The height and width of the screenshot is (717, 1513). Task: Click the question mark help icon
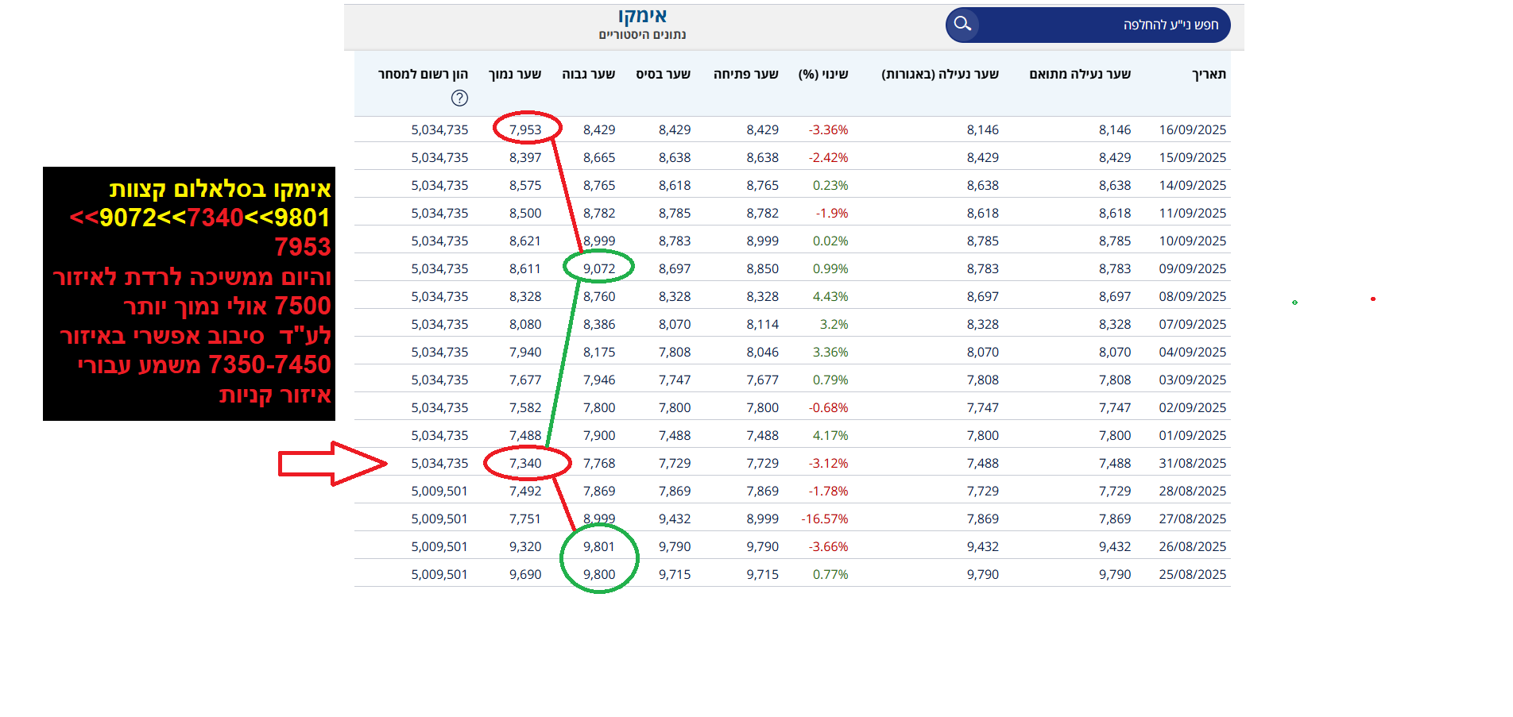pos(459,98)
